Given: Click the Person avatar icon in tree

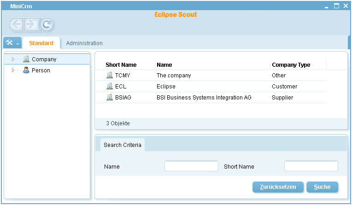Looking at the screenshot, I should (26, 70).
